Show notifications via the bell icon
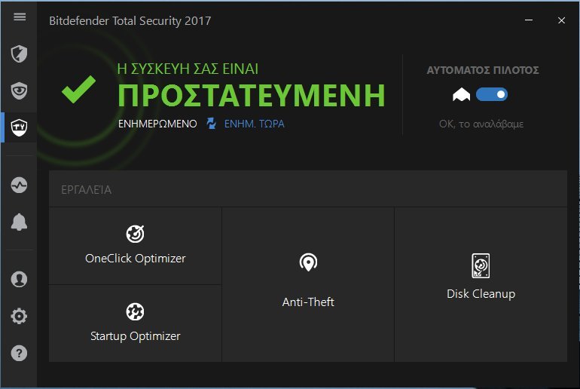This screenshot has height=389, width=580. (x=19, y=222)
